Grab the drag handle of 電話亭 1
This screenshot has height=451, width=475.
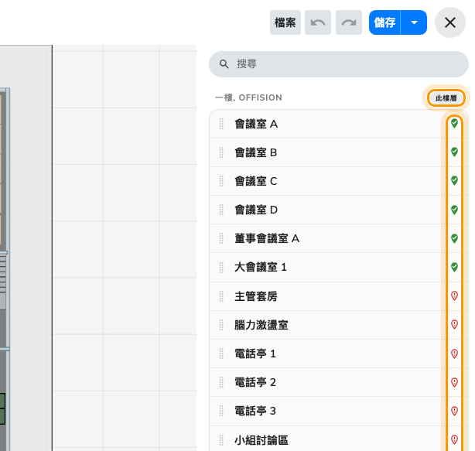point(221,354)
